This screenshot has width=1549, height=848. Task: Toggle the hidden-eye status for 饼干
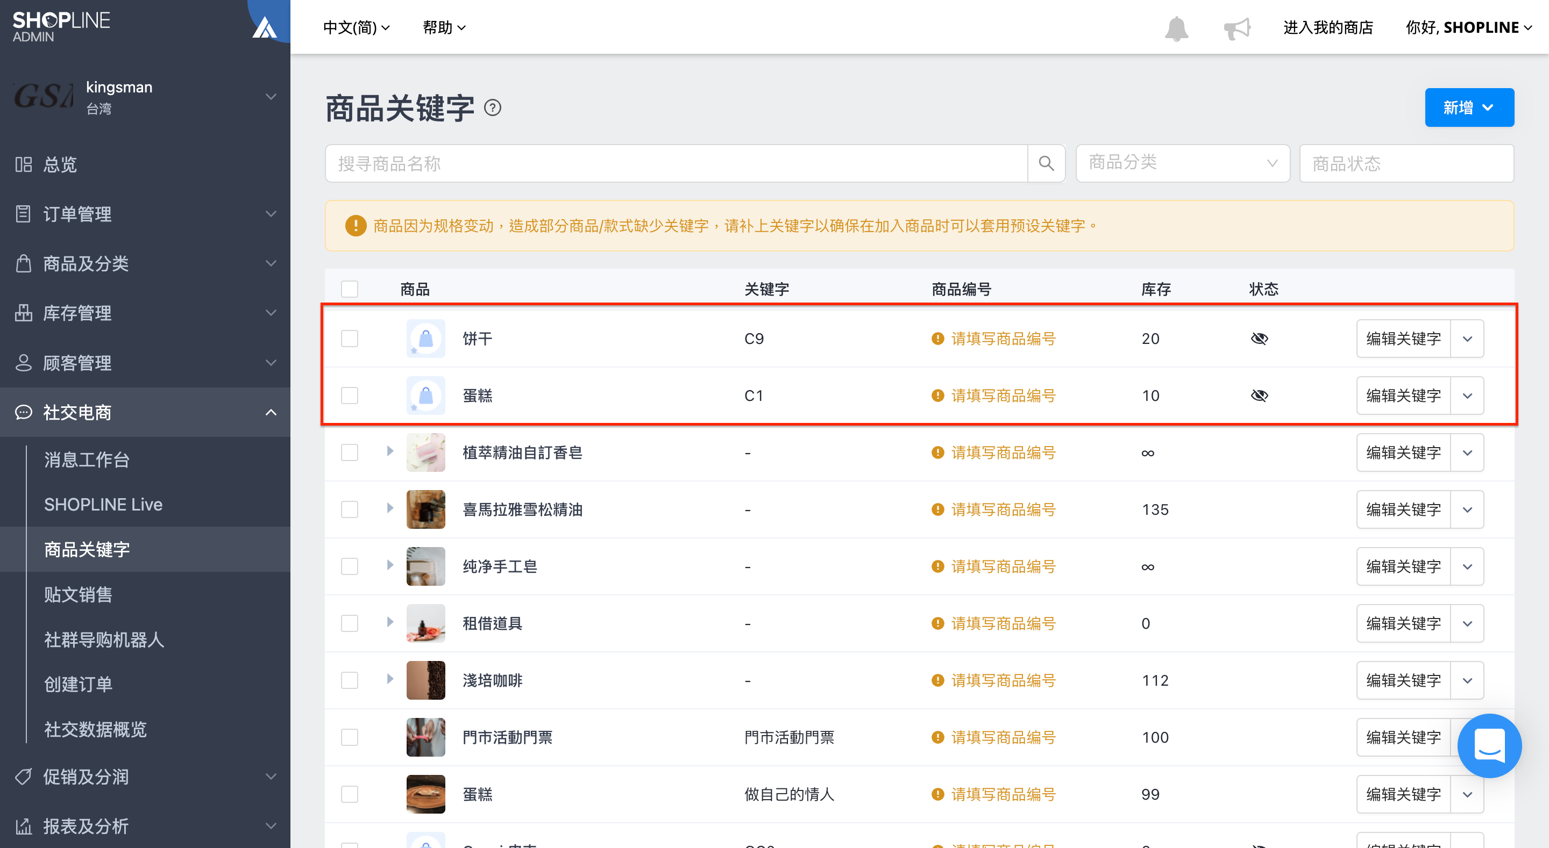pyautogui.click(x=1259, y=339)
